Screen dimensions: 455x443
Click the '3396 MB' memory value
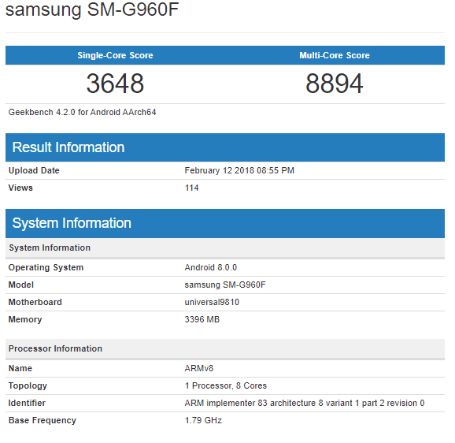click(202, 319)
